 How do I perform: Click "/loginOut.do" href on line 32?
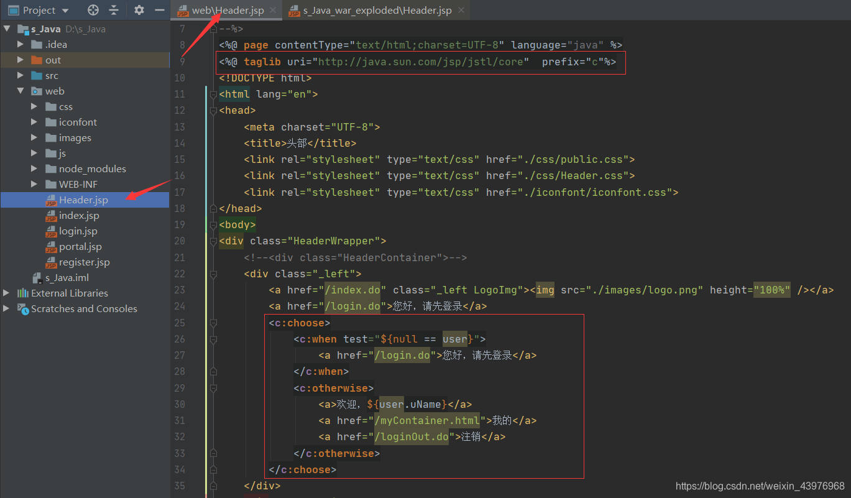(x=412, y=437)
